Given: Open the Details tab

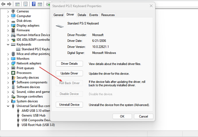Looking at the screenshot, I should tap(82, 15).
